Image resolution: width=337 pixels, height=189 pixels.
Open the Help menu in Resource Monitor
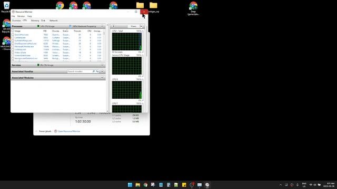(29, 16)
